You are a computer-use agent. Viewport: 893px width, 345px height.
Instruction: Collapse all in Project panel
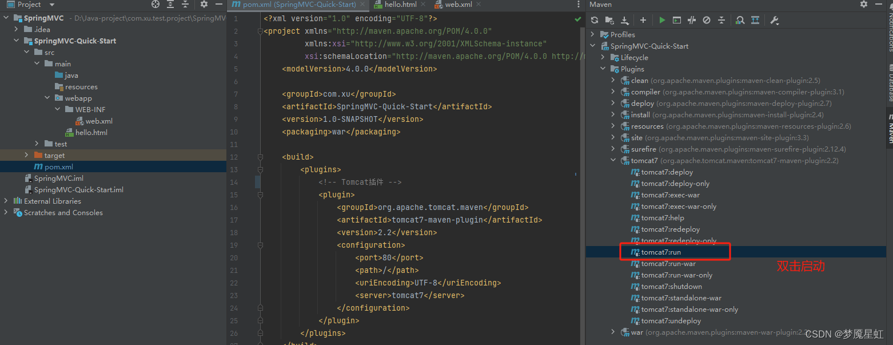(x=185, y=4)
